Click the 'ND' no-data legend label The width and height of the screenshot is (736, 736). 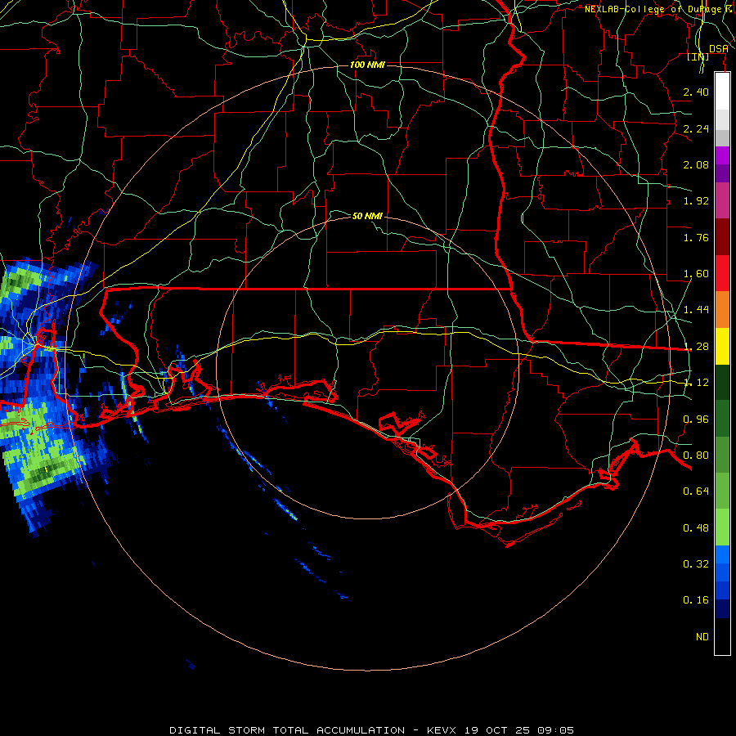coord(702,637)
